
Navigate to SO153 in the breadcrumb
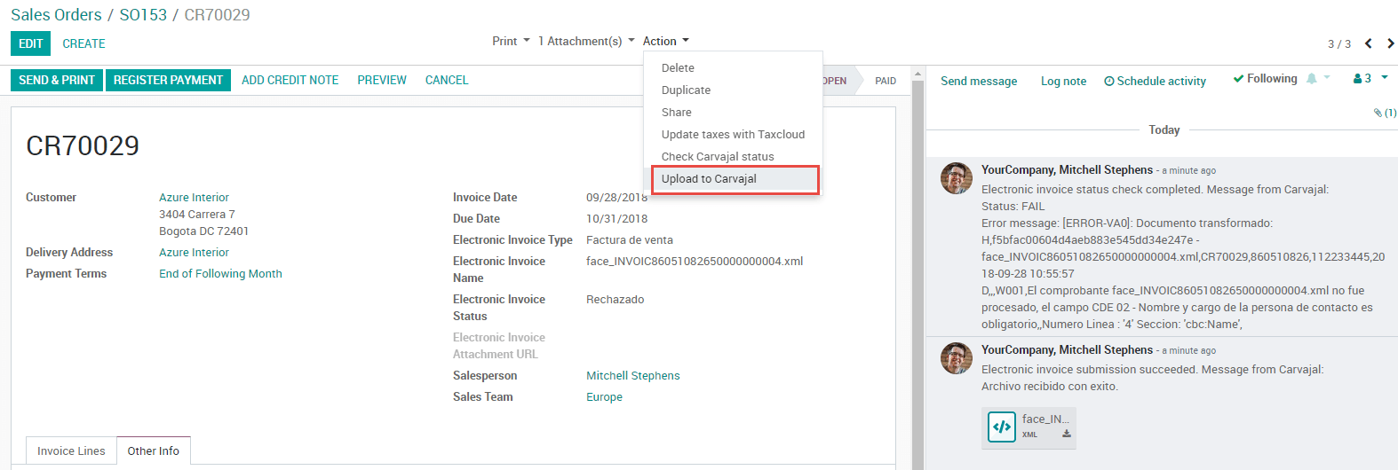143,15
